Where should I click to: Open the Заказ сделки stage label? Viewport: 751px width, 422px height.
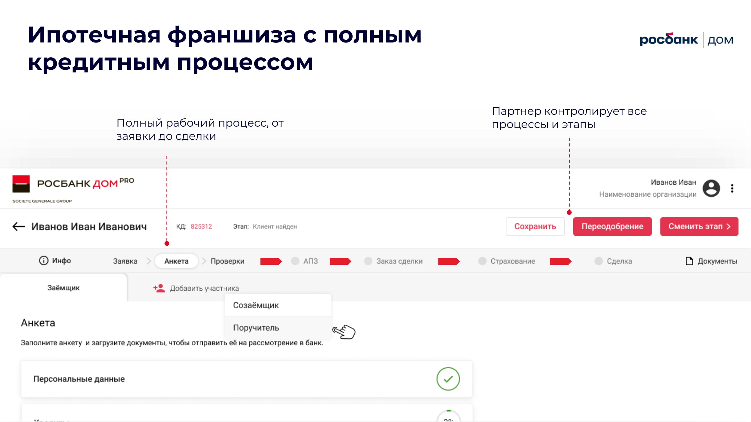click(399, 261)
